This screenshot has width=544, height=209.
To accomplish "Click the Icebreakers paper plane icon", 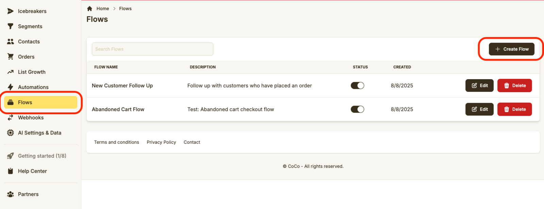I will coord(11,11).
